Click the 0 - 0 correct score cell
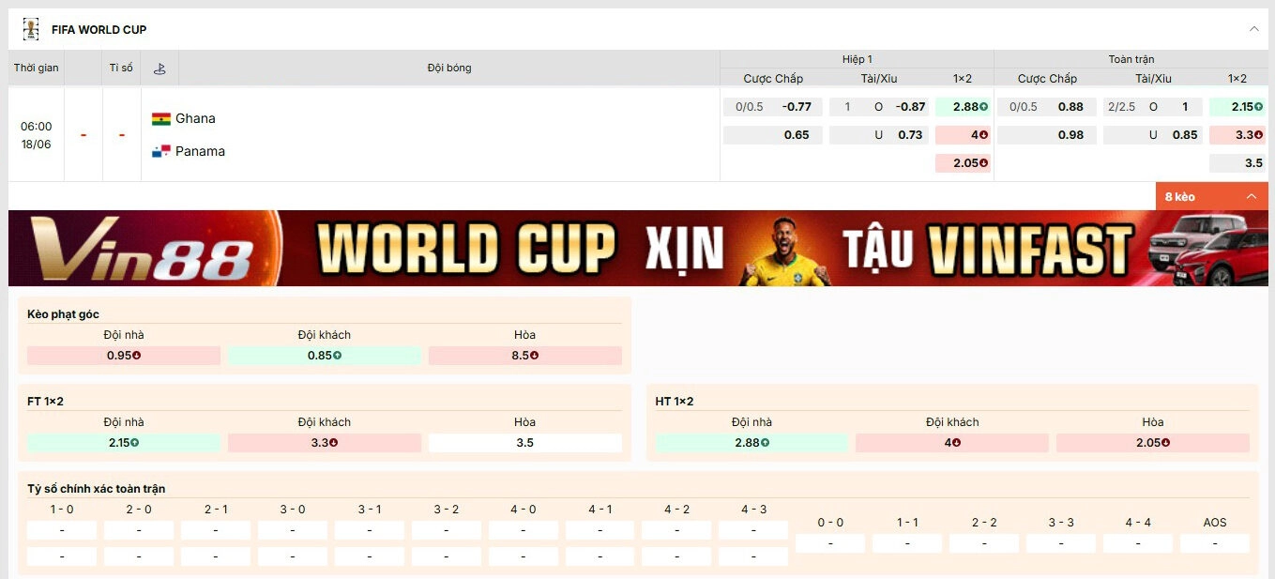The width and height of the screenshot is (1275, 579). pos(830,543)
